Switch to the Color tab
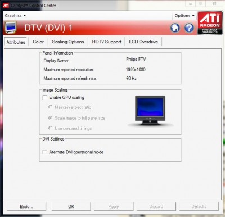 pyautogui.click(x=38, y=42)
